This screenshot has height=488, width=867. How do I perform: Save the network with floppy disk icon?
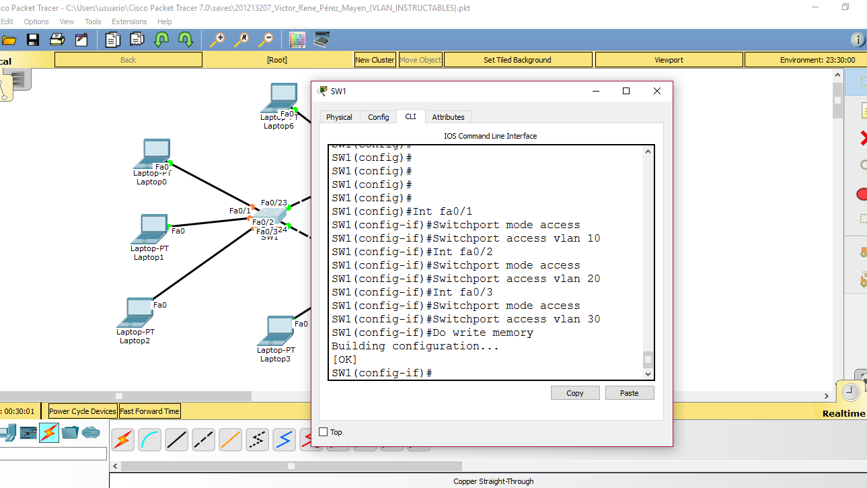click(x=32, y=40)
